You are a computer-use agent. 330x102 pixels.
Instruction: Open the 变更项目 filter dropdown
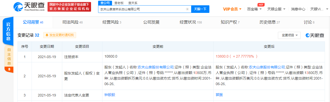pyautogui.click(x=289, y=35)
